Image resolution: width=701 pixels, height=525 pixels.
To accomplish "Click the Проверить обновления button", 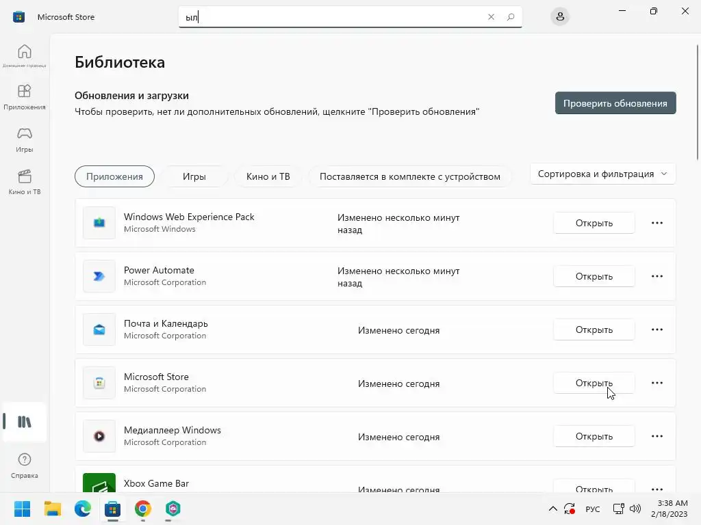I will 615,103.
